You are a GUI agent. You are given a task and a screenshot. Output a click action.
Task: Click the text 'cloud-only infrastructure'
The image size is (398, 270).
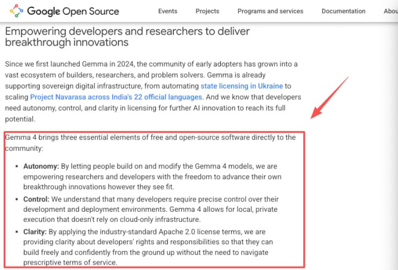click(x=160, y=220)
